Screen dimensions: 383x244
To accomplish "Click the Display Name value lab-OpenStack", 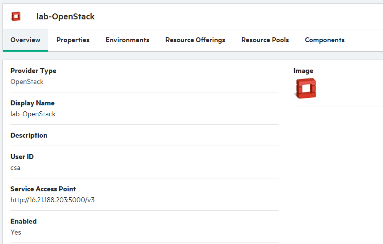I will click(33, 114).
